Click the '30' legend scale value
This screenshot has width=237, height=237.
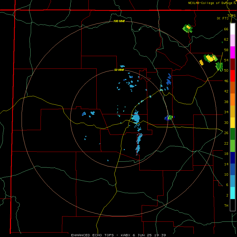pyautogui.click(x=226, y=122)
